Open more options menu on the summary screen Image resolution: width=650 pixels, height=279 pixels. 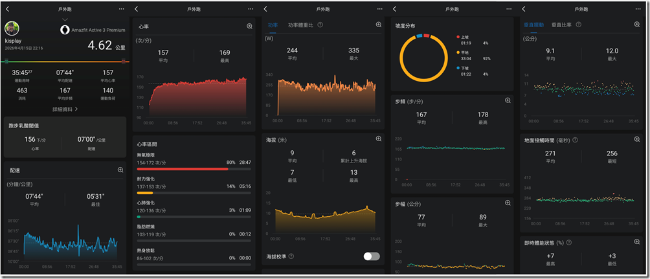click(121, 9)
